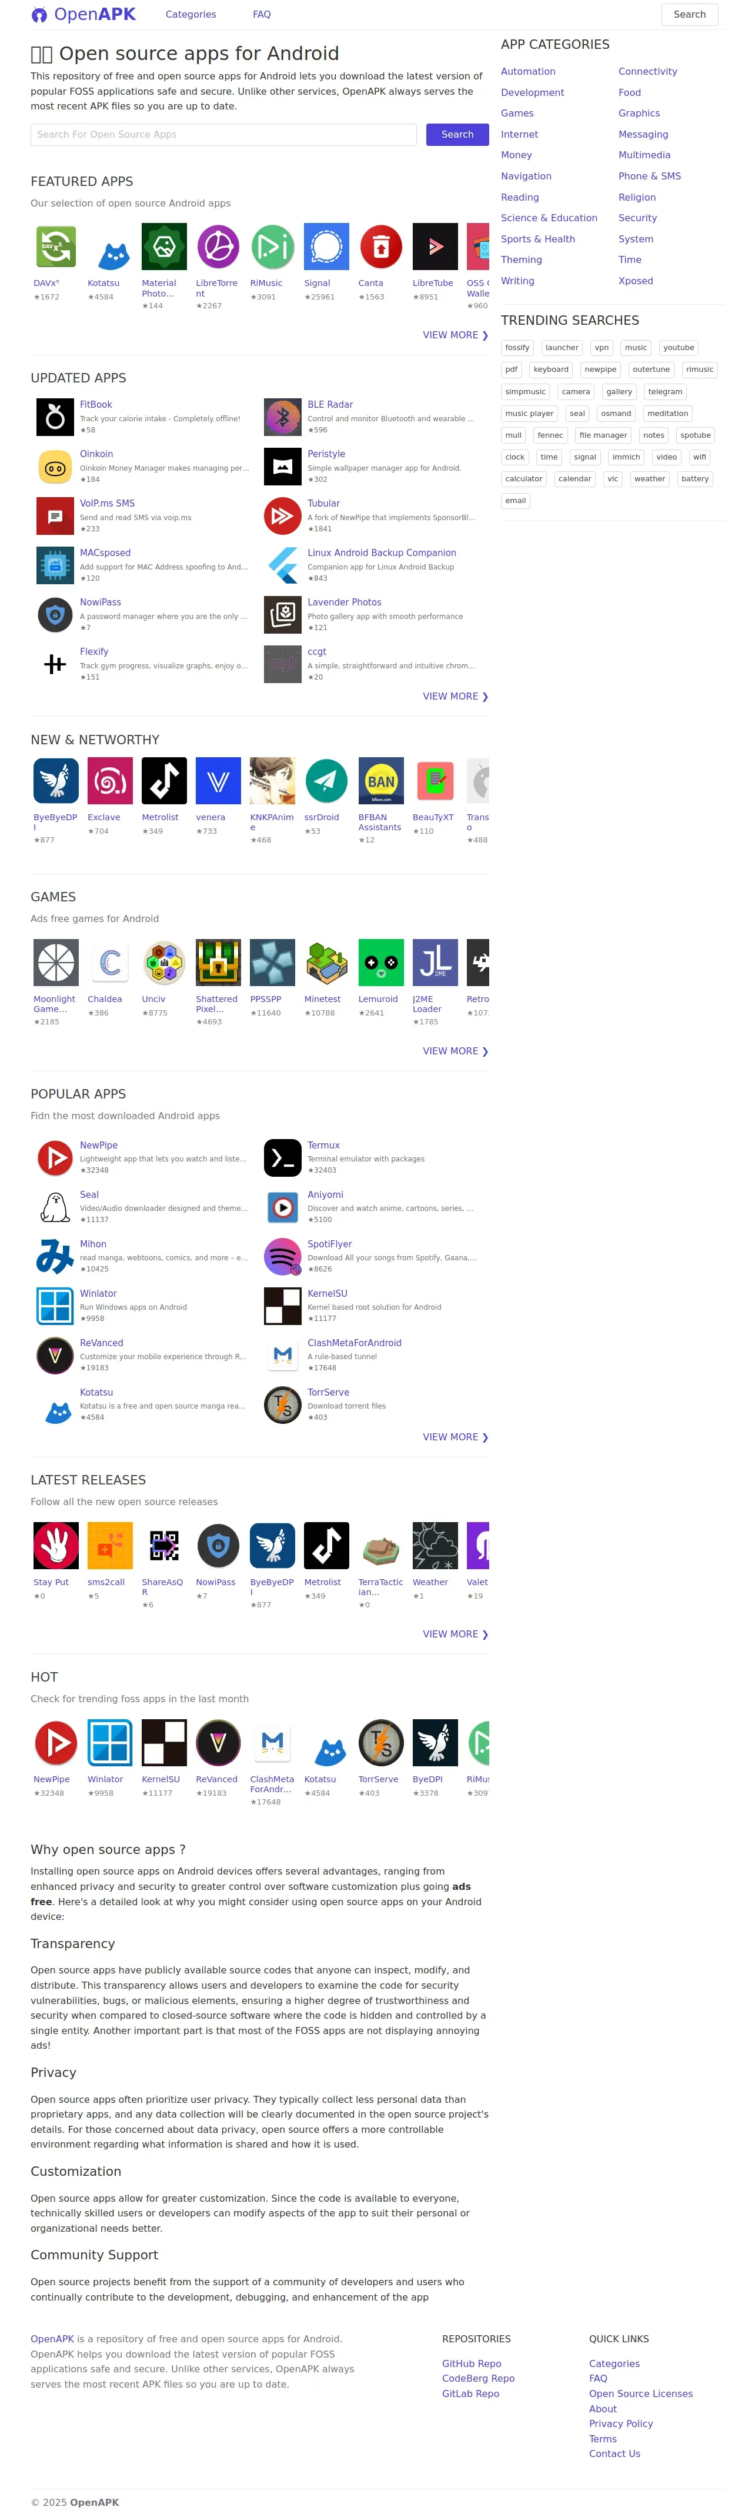Viewport: 755px width, 2520px height.
Task: Open the Moonlight Game icon
Action: coord(56,963)
